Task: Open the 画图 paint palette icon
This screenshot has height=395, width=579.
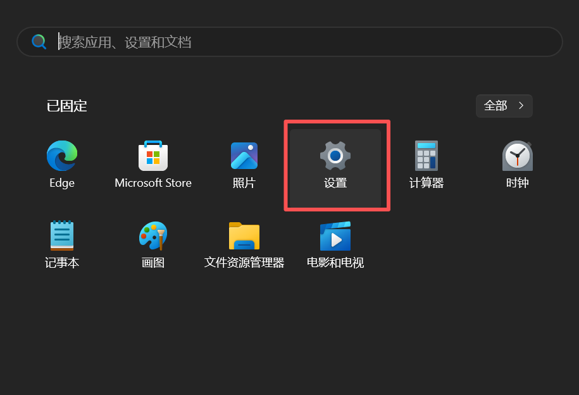Action: tap(153, 235)
